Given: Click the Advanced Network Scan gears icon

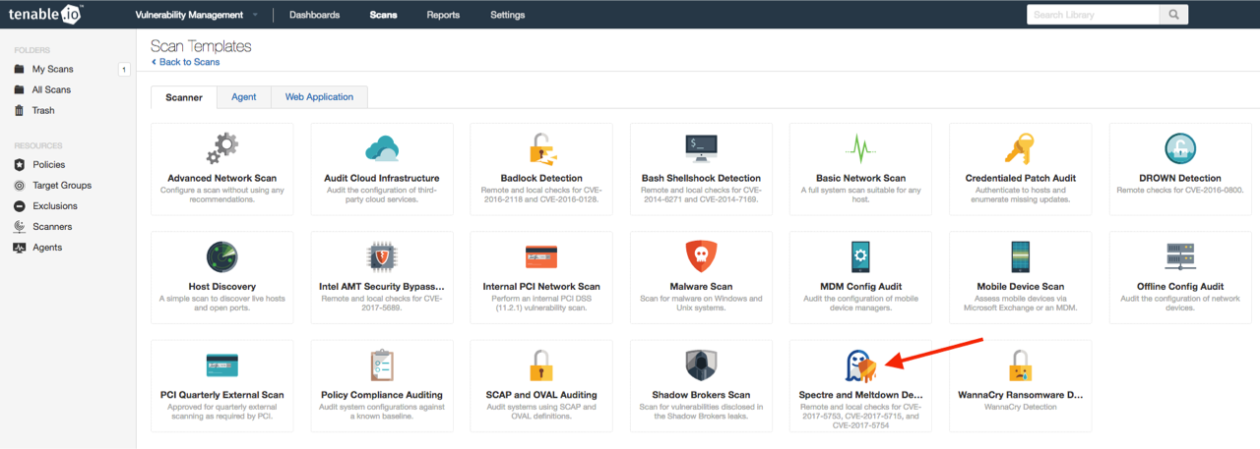Looking at the screenshot, I should (x=221, y=148).
